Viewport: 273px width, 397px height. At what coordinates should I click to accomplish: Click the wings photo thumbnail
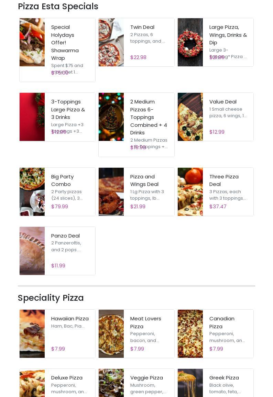(111, 192)
